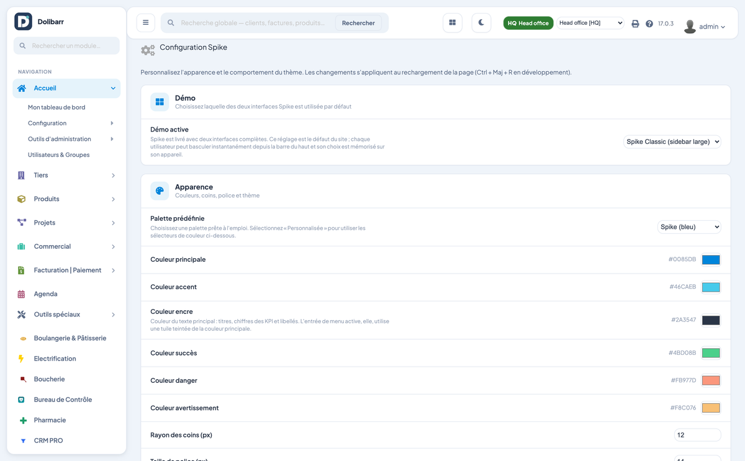
Task: Click the Facturation invoice icon
Action: point(21,271)
